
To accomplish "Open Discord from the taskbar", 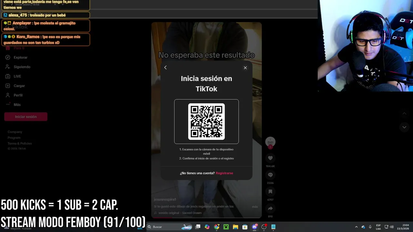I will point(255,227).
